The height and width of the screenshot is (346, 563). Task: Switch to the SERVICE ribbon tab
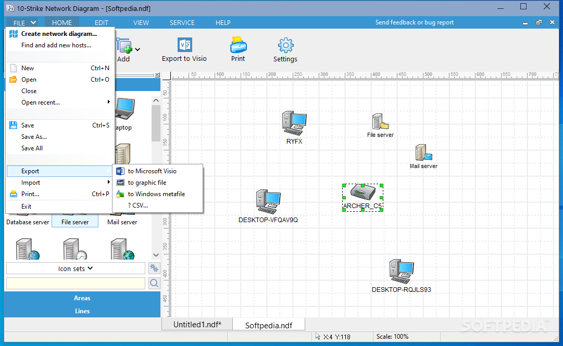pos(182,22)
